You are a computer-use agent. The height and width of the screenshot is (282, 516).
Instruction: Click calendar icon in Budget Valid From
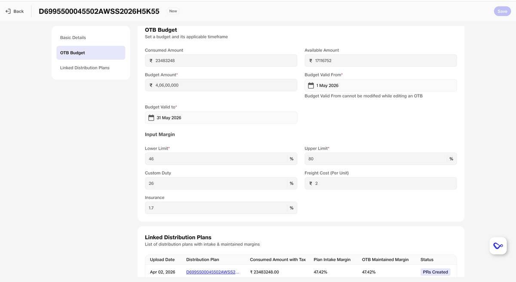(x=311, y=86)
